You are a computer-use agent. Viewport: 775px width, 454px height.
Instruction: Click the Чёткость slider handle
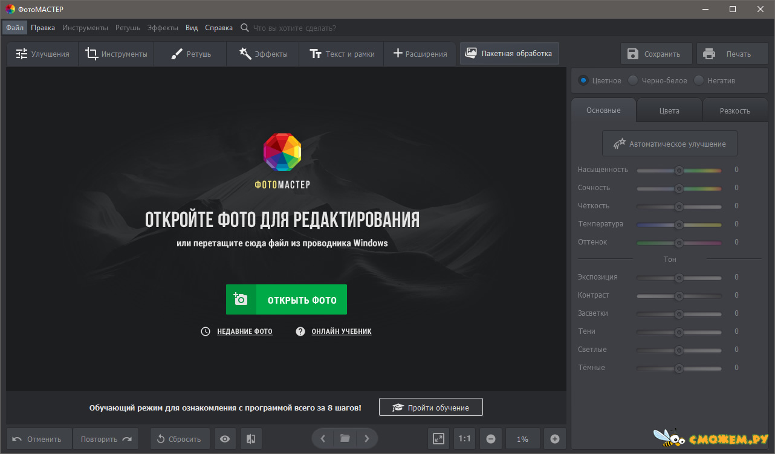pyautogui.click(x=679, y=206)
